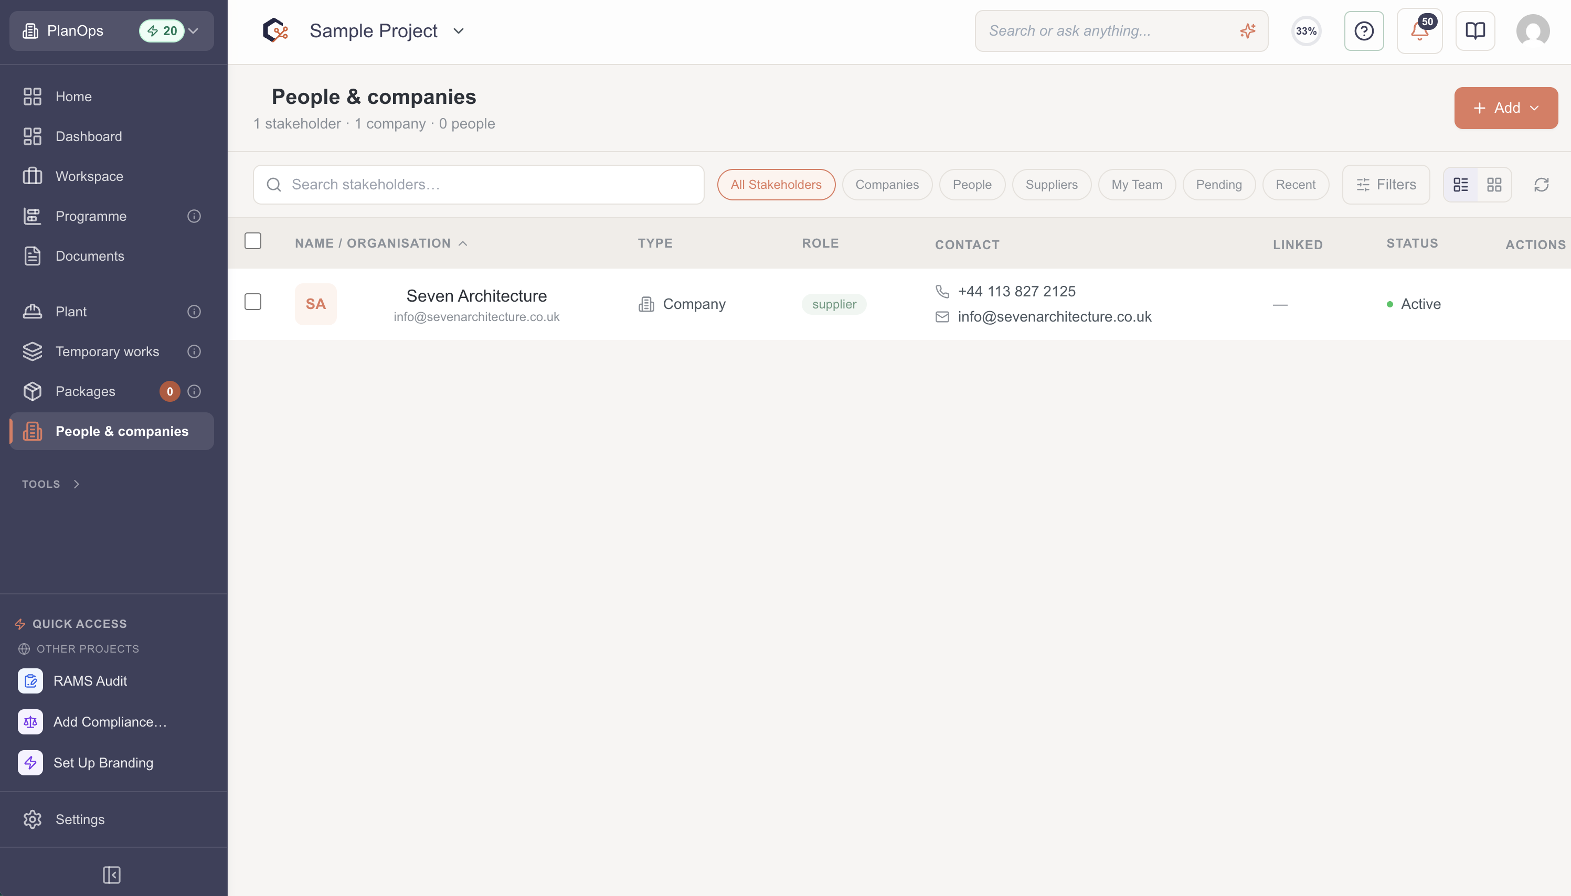Open Programme in the sidebar
The width and height of the screenshot is (1571, 896).
(112, 216)
